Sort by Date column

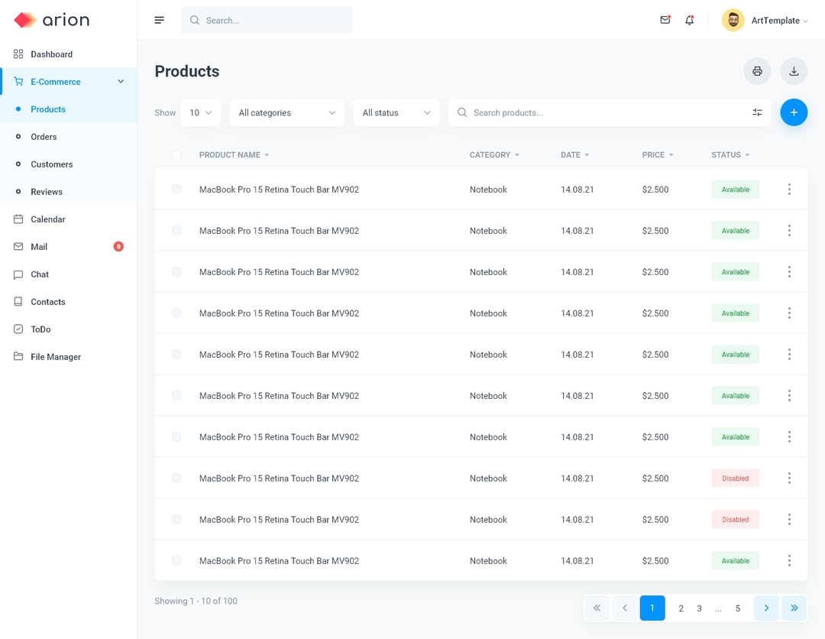574,154
